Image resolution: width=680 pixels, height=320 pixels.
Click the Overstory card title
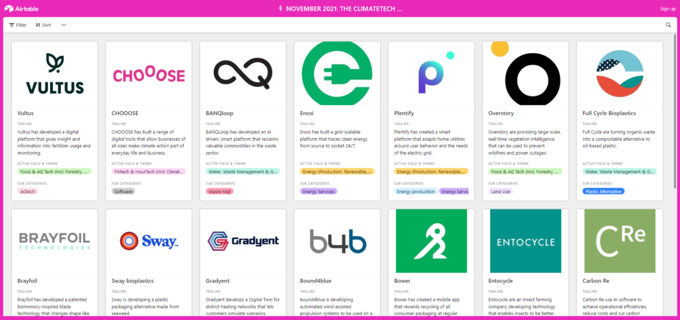pos(501,113)
